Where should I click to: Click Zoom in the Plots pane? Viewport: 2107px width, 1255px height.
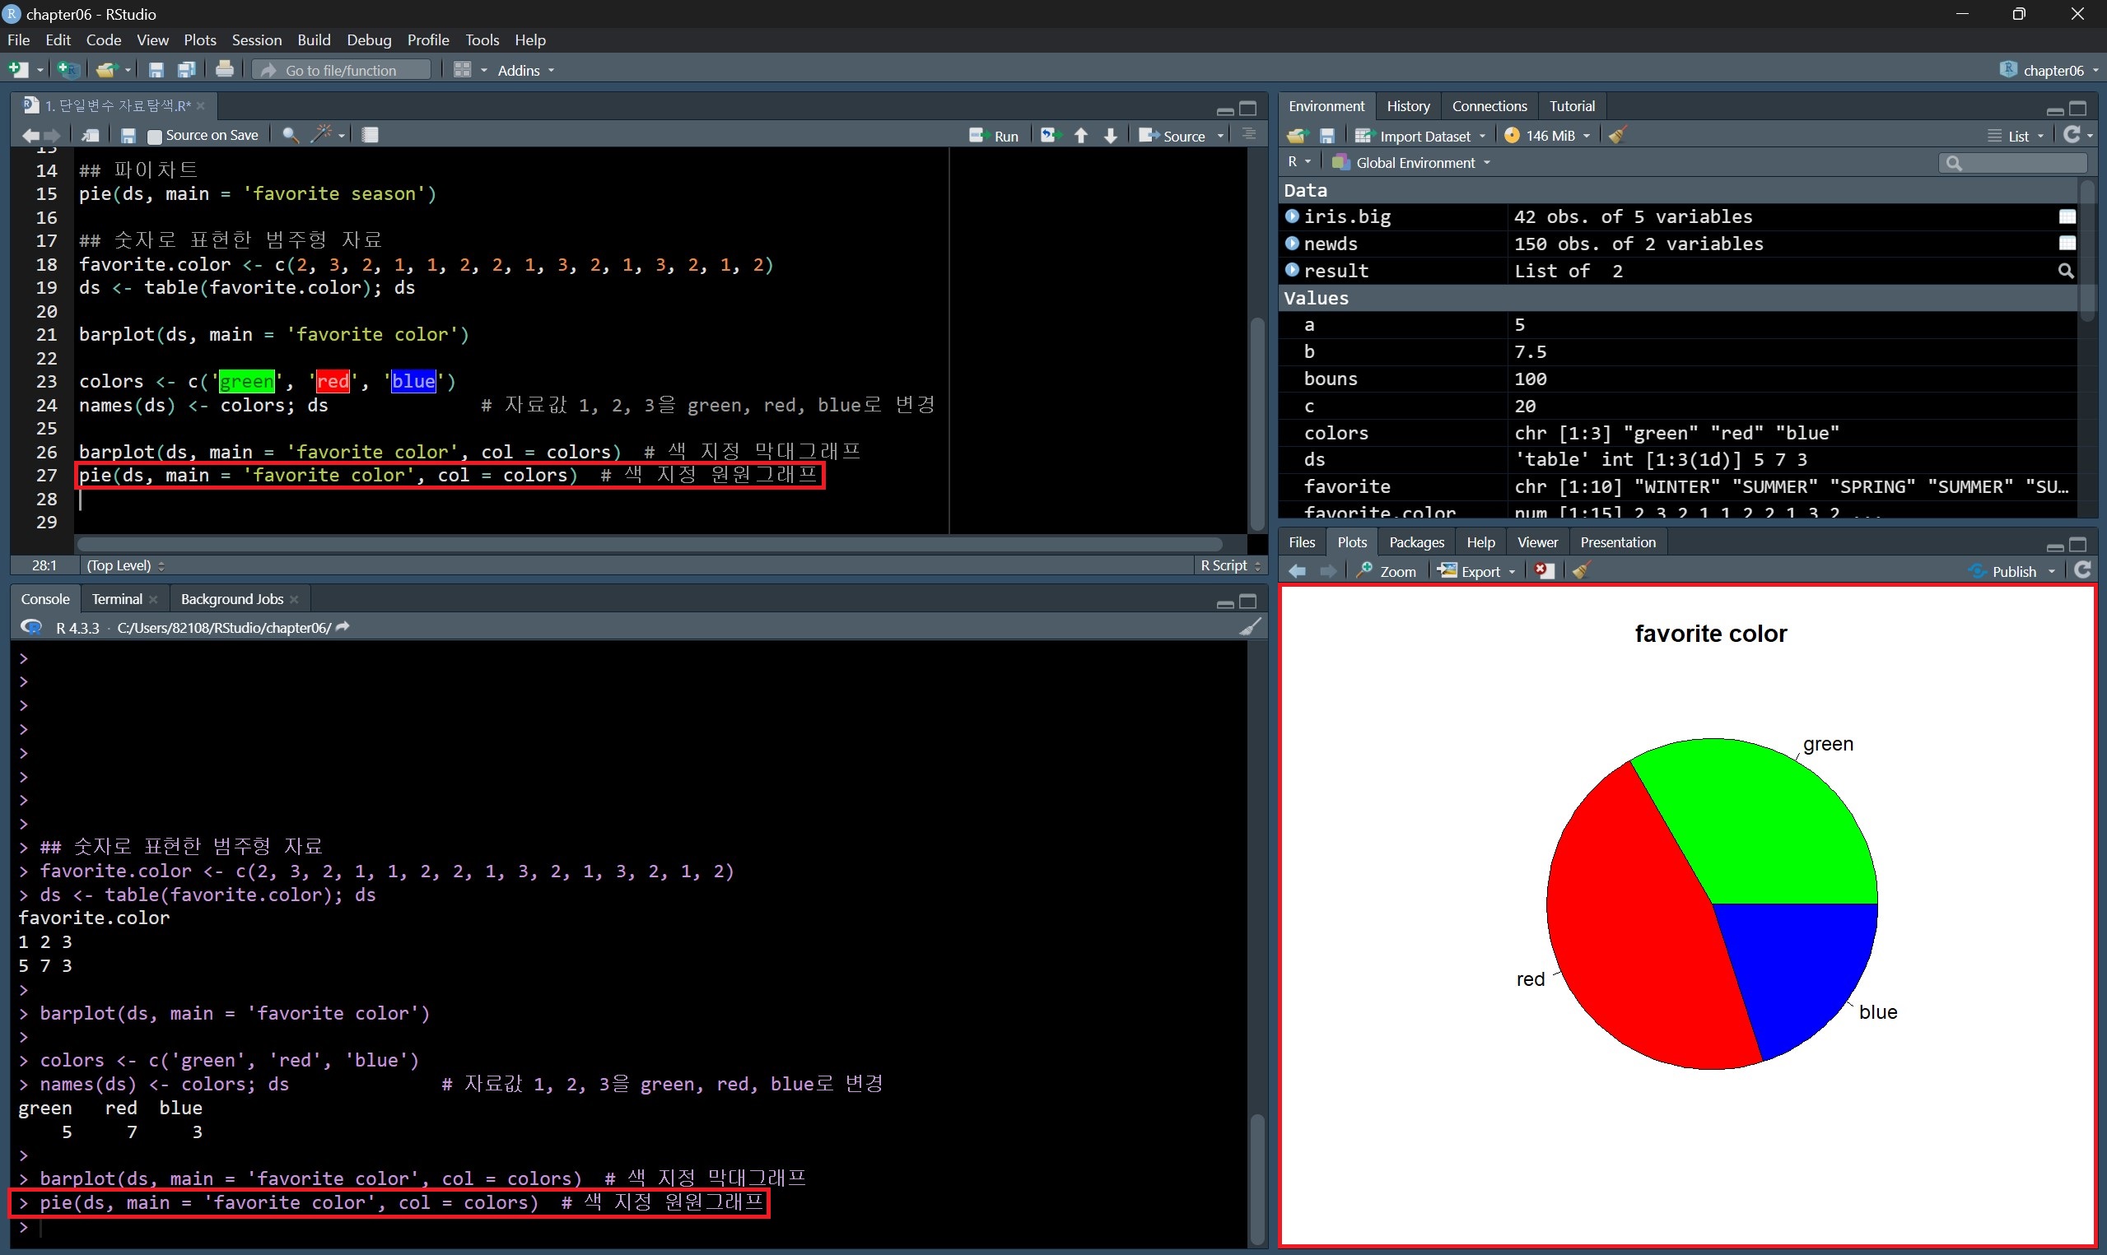[1387, 571]
